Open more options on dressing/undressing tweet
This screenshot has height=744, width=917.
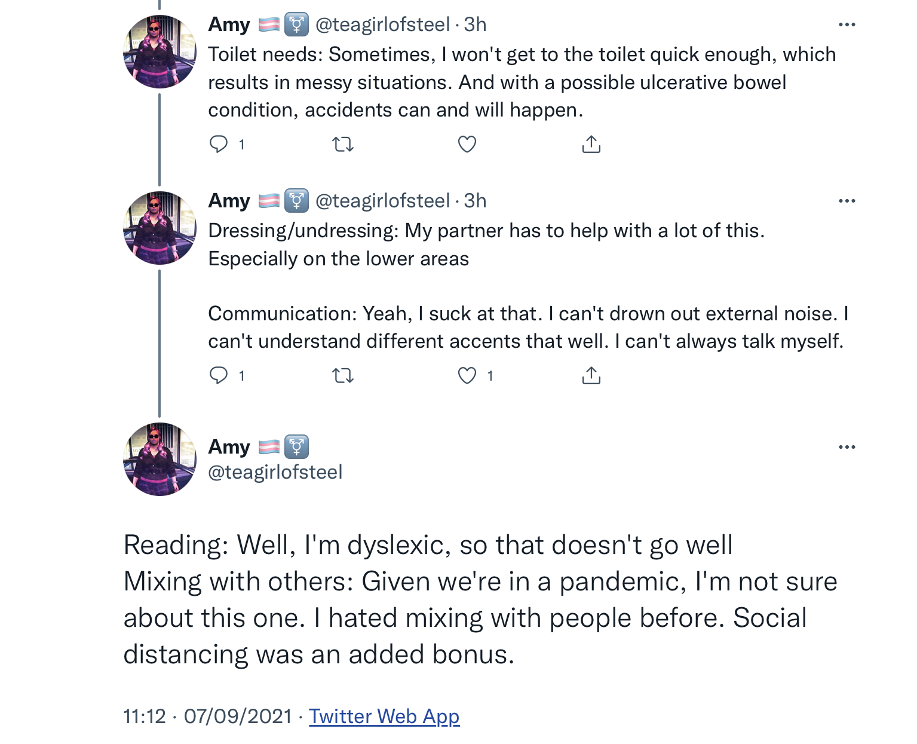847,201
